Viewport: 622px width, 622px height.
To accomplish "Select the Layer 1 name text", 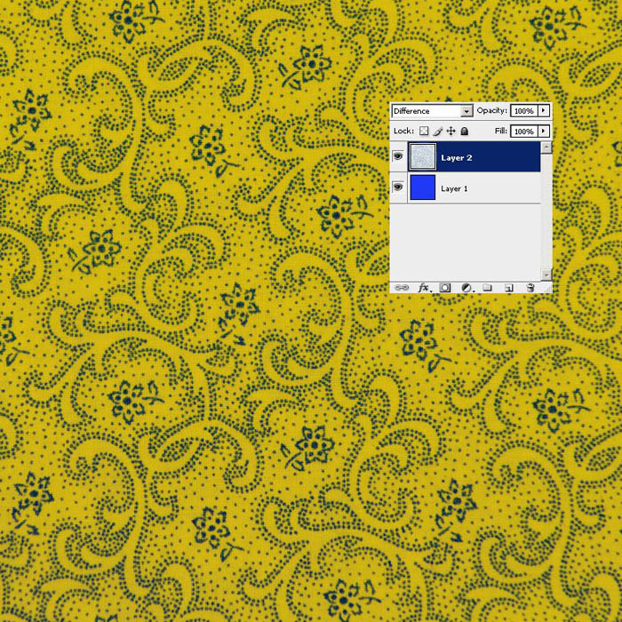I will [454, 188].
